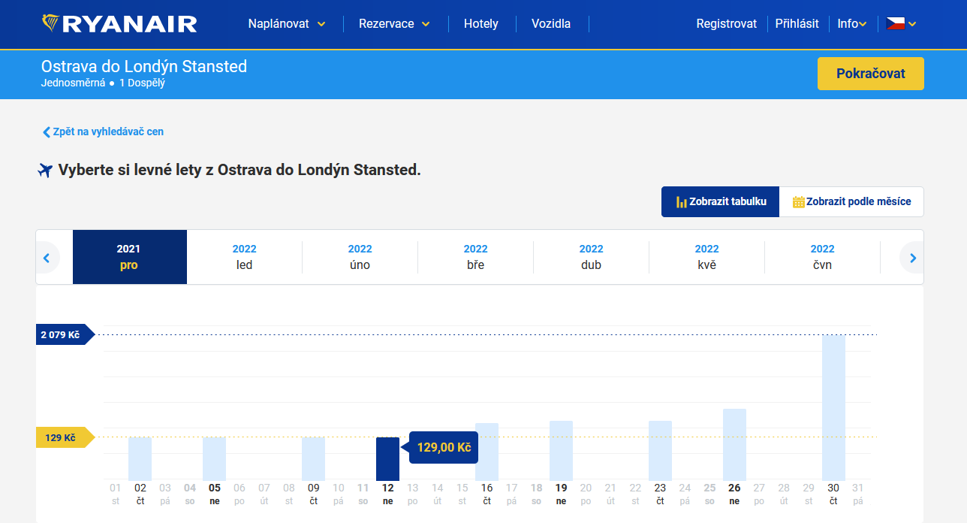Select the 2022 bře month tab

[x=476, y=257]
